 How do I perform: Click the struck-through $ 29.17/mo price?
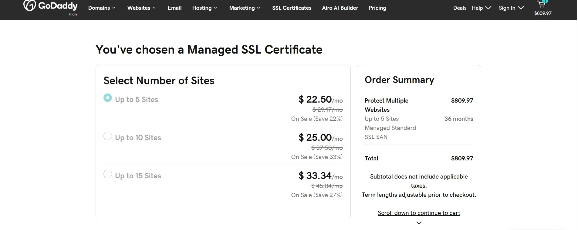(328, 110)
